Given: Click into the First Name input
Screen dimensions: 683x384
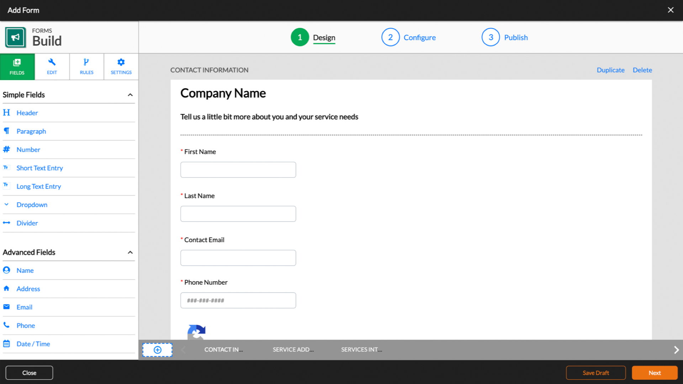Looking at the screenshot, I should [238, 170].
